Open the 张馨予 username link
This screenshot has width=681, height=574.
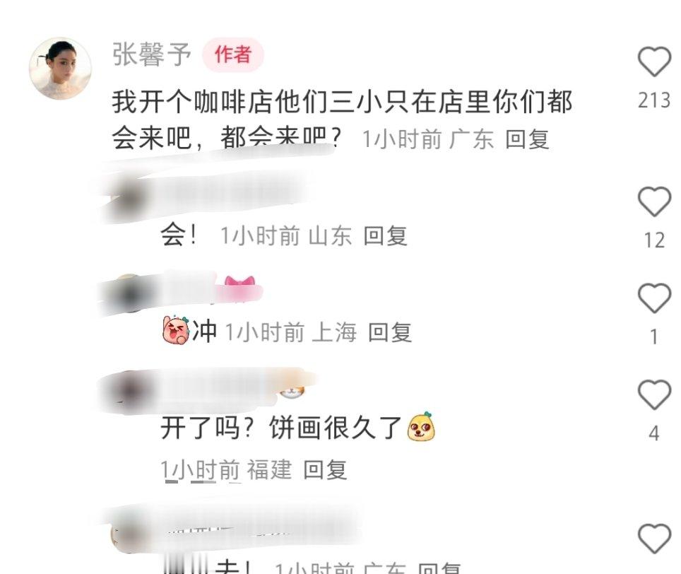tap(152, 54)
